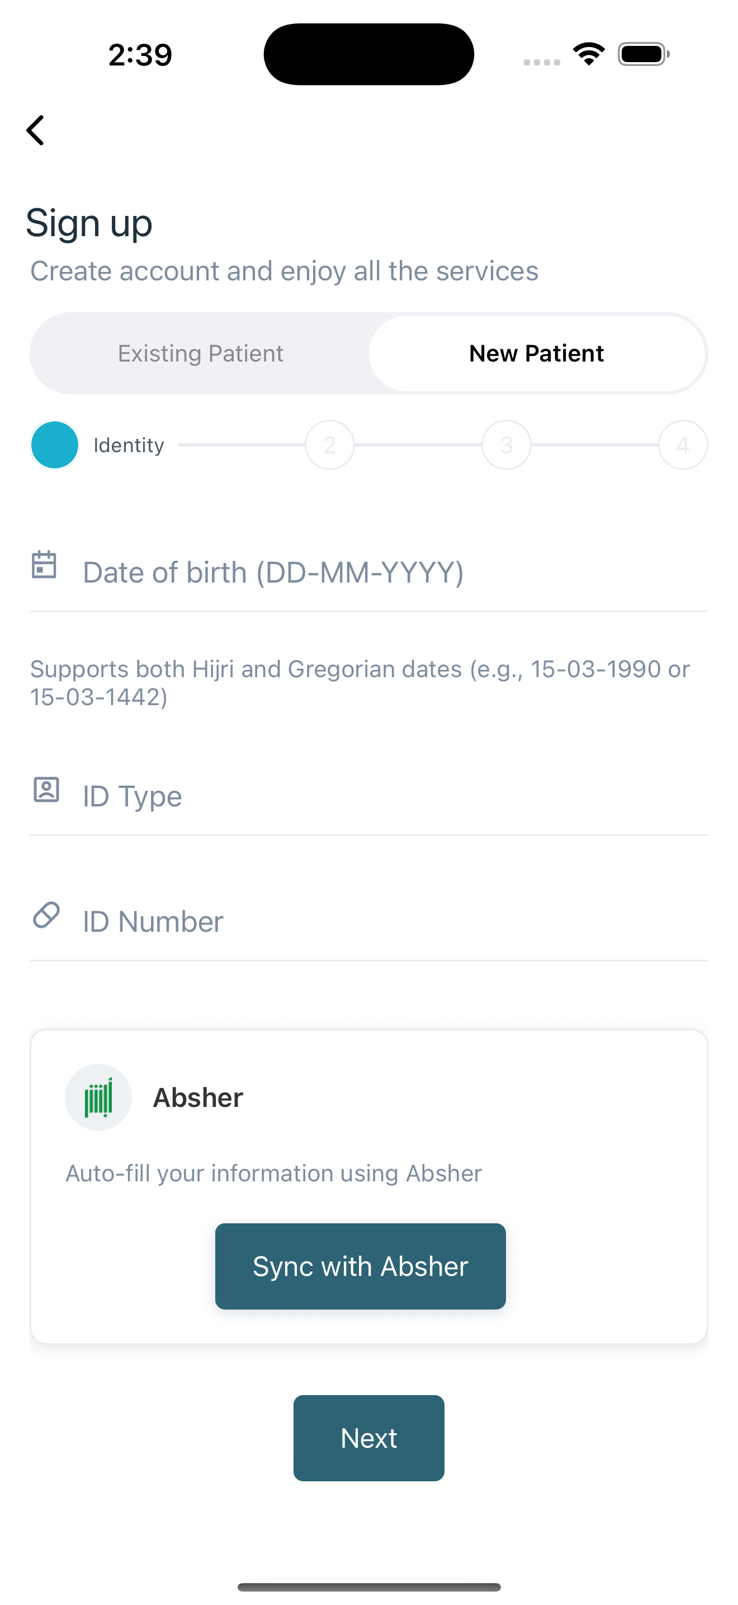Switch to the Existing Patient tab

coord(200,353)
